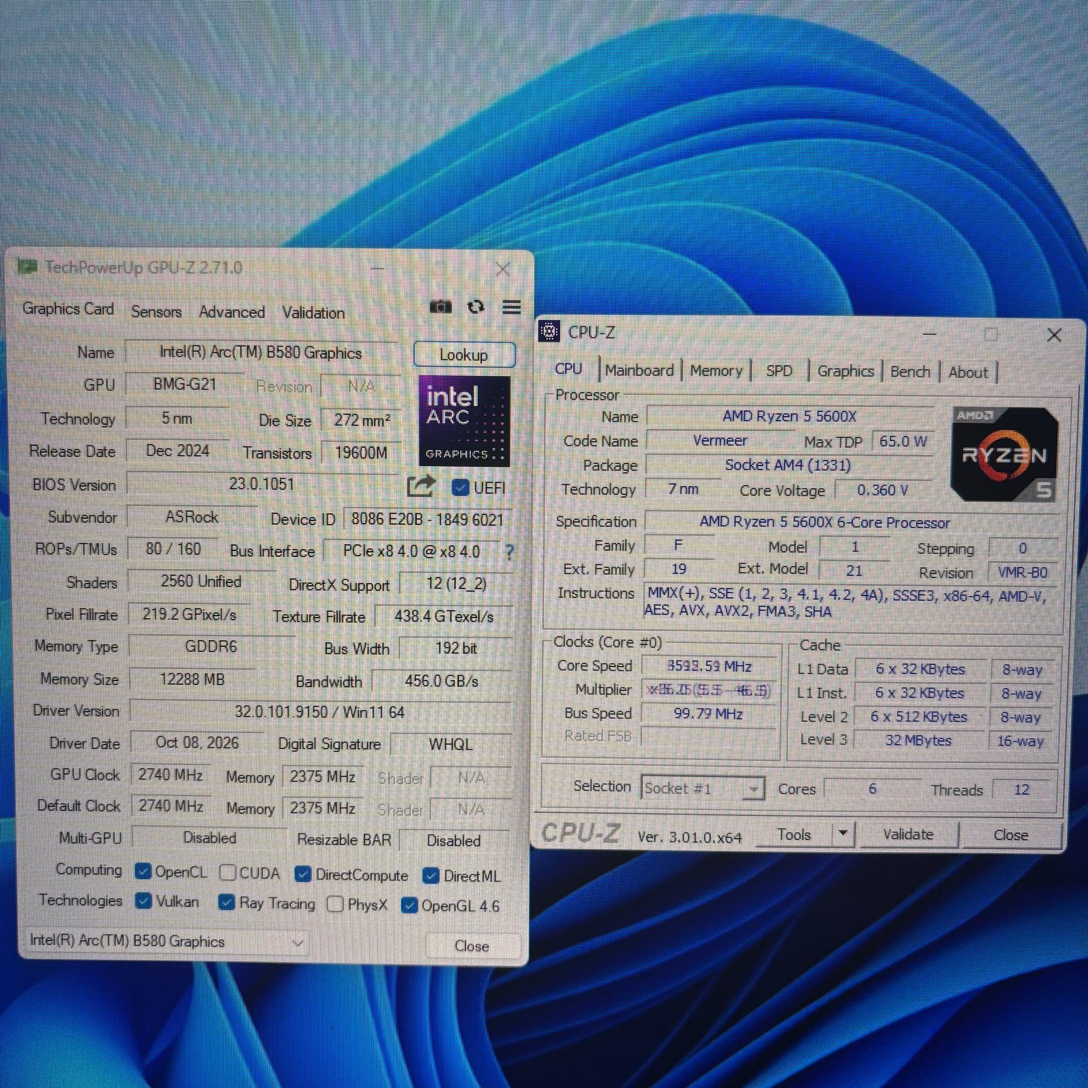This screenshot has height=1088, width=1088.
Task: Open CPU-Z About tab
Action: click(967, 373)
